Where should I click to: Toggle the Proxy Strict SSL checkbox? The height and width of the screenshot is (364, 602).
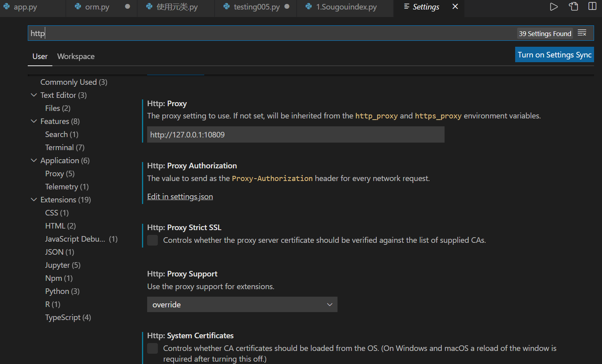(x=153, y=240)
